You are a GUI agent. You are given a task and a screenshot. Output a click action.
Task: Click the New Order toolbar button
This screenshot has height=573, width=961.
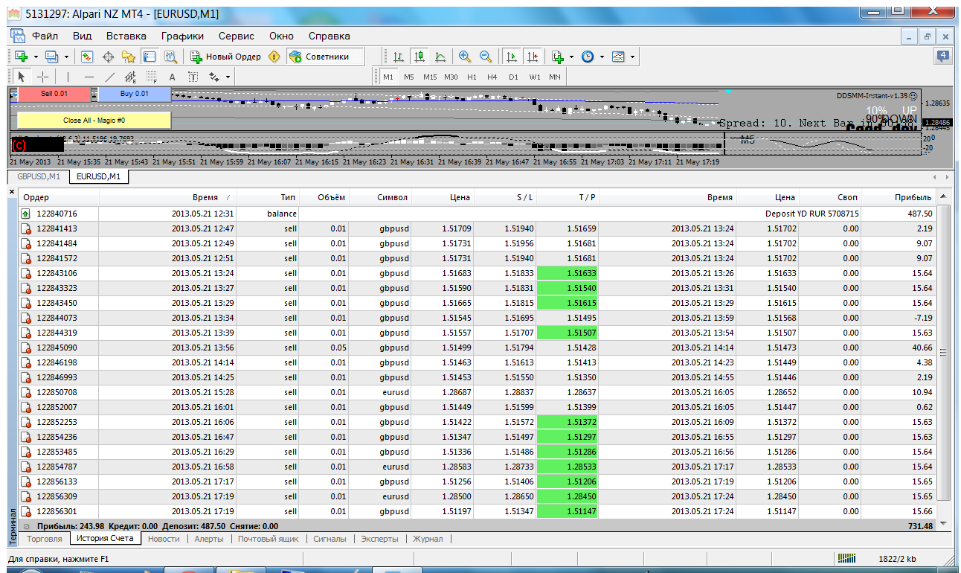[x=225, y=57]
